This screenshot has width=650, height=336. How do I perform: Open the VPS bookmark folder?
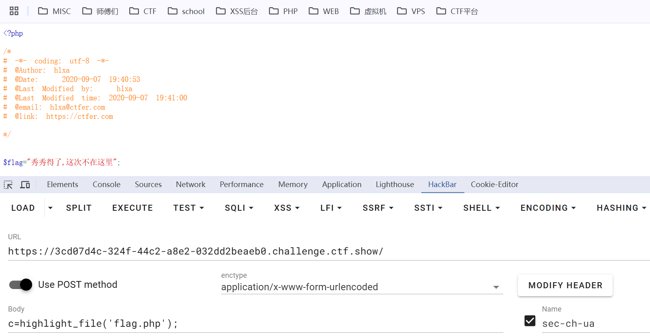coord(411,11)
